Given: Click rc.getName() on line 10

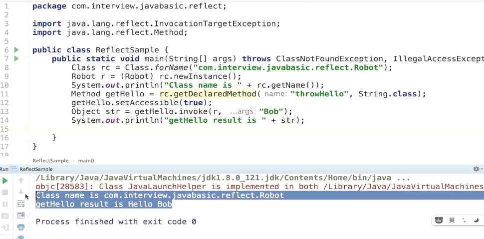Looking at the screenshot, I should 286,85.
